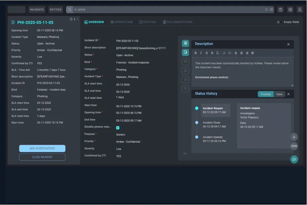Open the chat bubble button

294,159
